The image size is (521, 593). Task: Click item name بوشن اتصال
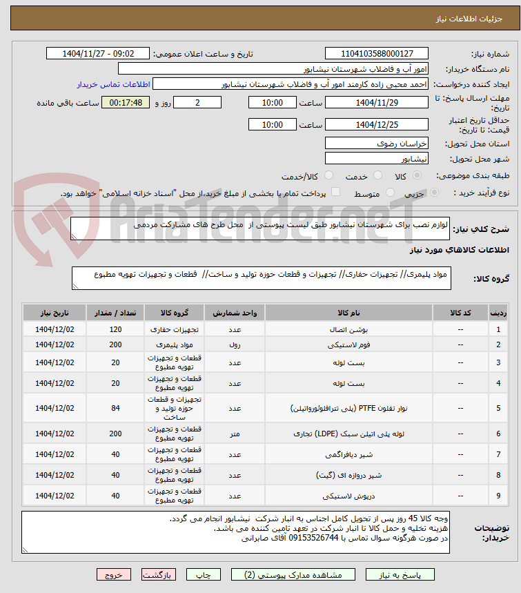pyautogui.click(x=348, y=329)
